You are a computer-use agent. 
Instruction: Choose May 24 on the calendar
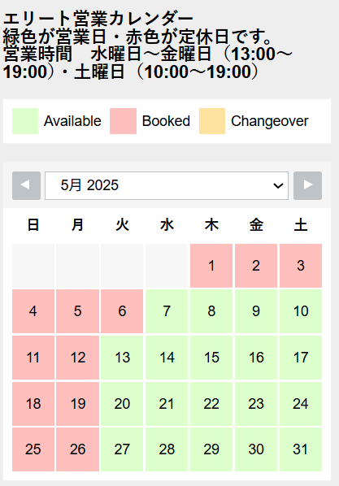[x=301, y=404]
